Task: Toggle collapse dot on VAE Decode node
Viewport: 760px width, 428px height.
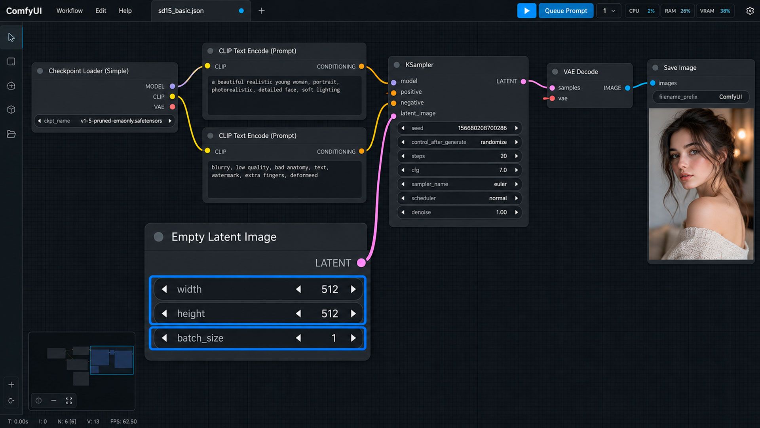Action: pyautogui.click(x=555, y=72)
